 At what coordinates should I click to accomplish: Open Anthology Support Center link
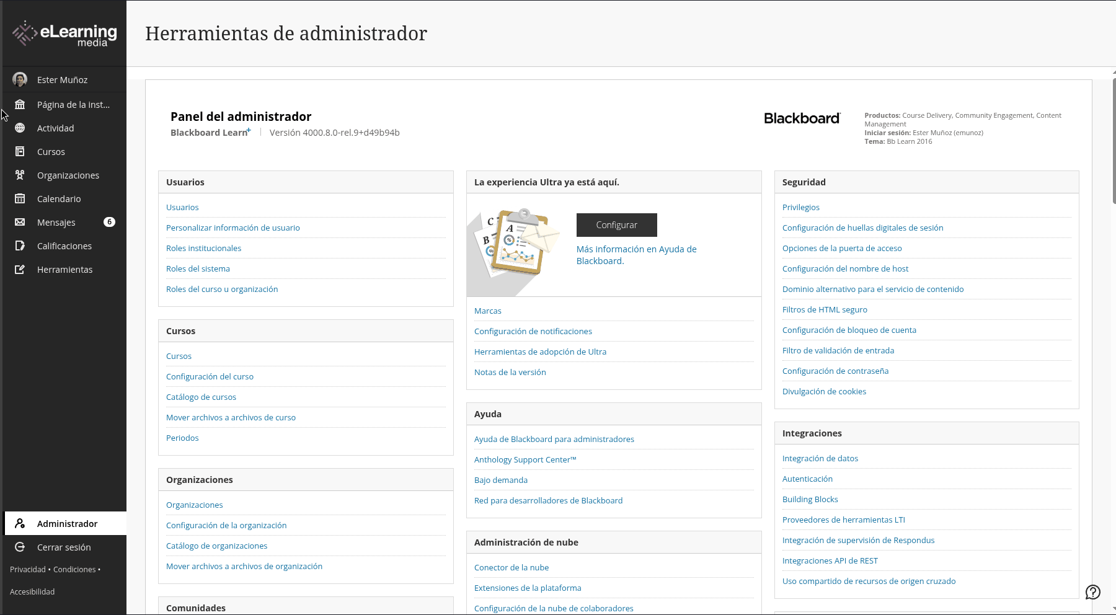coord(525,459)
